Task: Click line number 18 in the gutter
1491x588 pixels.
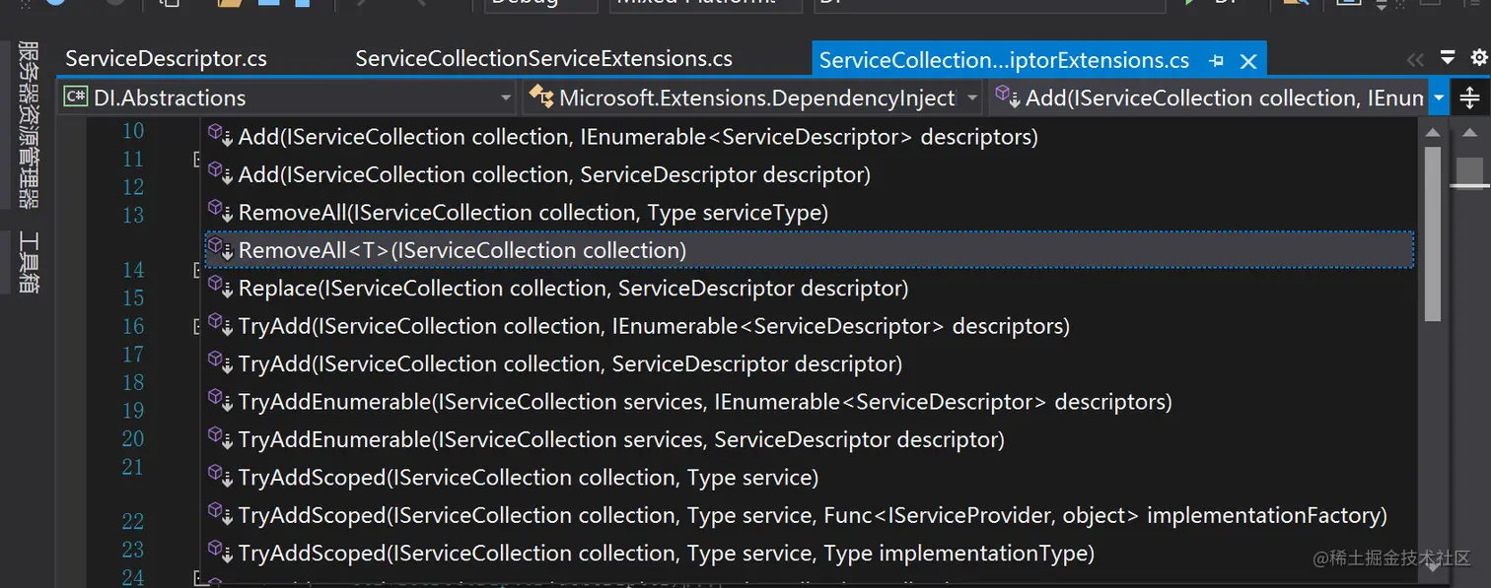Action: [x=133, y=382]
